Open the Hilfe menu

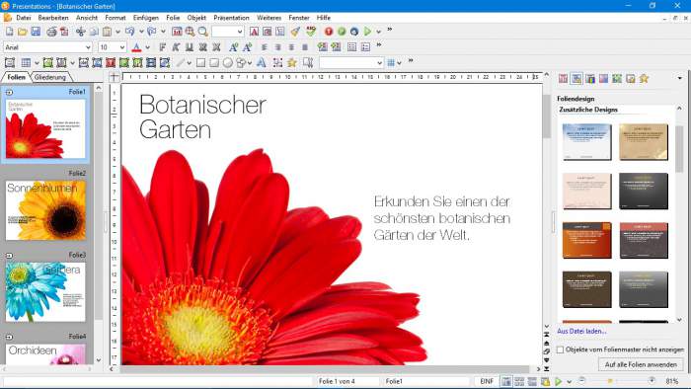pos(324,18)
